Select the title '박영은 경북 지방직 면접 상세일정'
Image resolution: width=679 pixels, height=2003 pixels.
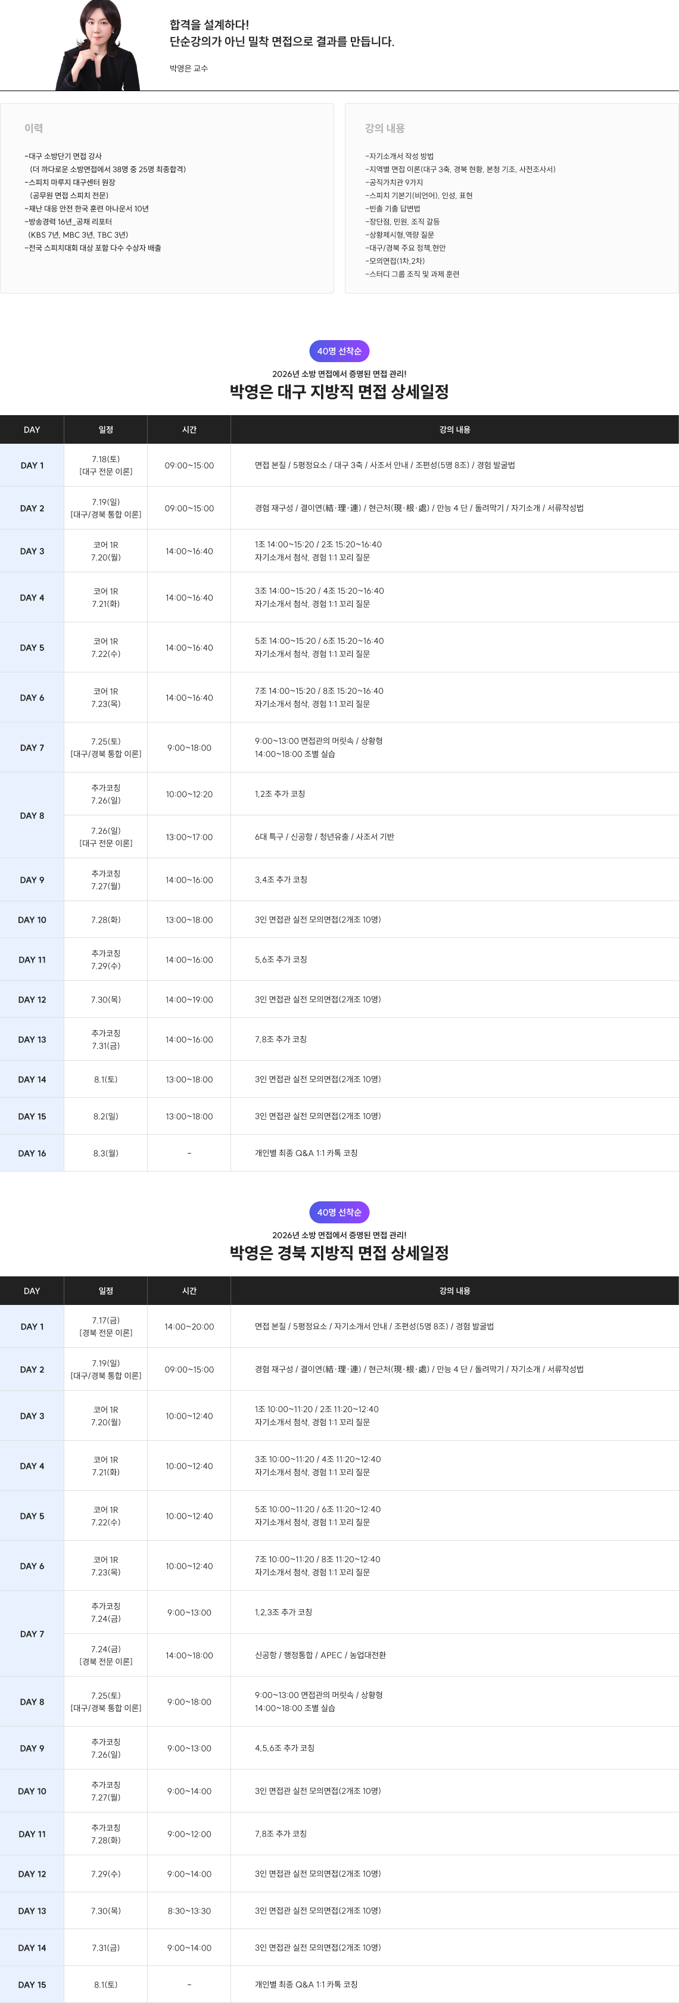click(x=339, y=1253)
